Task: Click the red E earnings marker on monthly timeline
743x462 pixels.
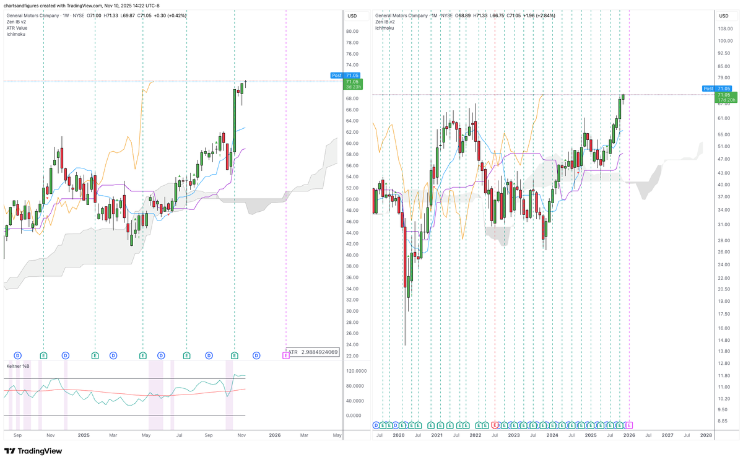Action: 495,425
